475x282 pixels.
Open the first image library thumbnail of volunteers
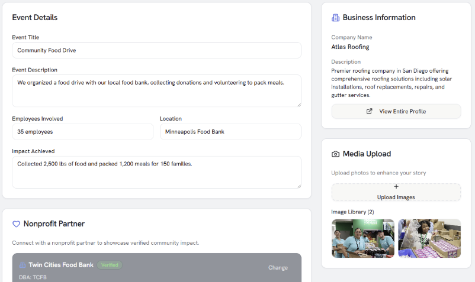362,238
